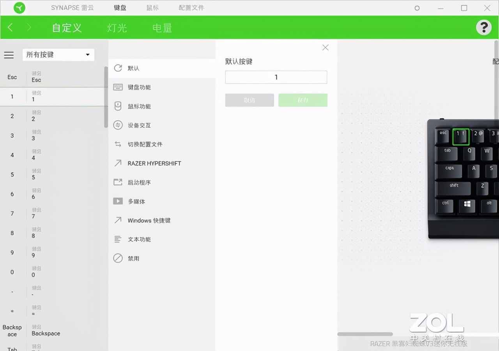Click the 设备交互 icon
Viewport: 499px width, 351px height.
click(118, 125)
